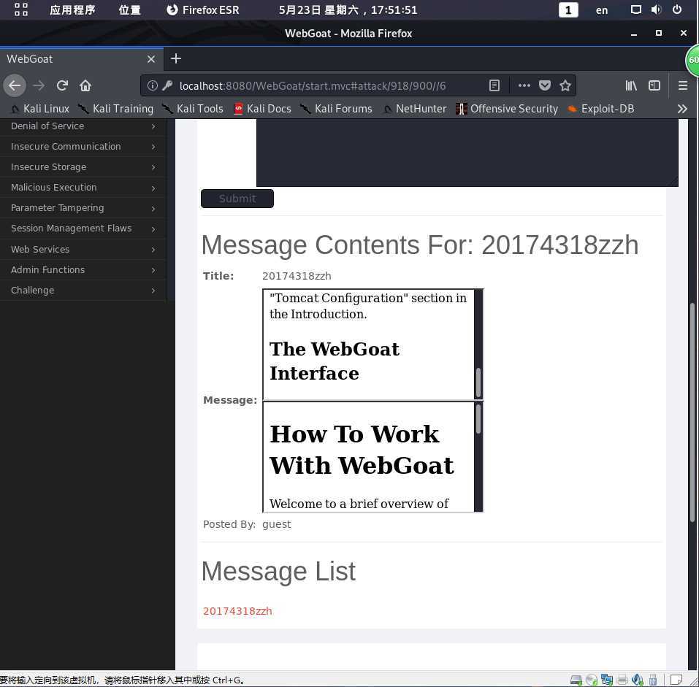Click the upper message frame scrollbar thumb
This screenshot has width=699, height=687.
coord(478,383)
